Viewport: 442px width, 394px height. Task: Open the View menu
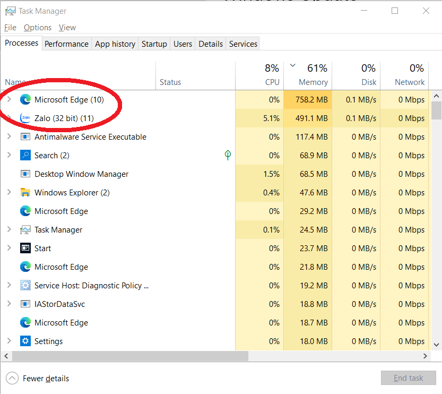[x=67, y=28]
